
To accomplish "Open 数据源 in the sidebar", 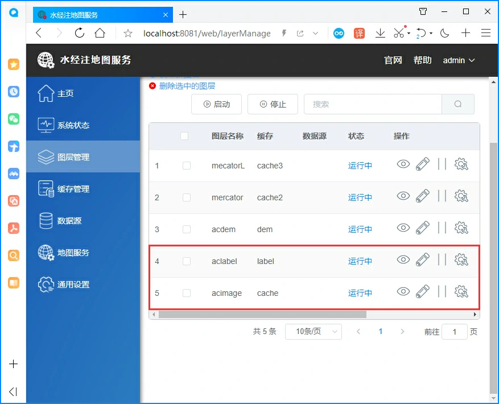I will click(x=83, y=221).
